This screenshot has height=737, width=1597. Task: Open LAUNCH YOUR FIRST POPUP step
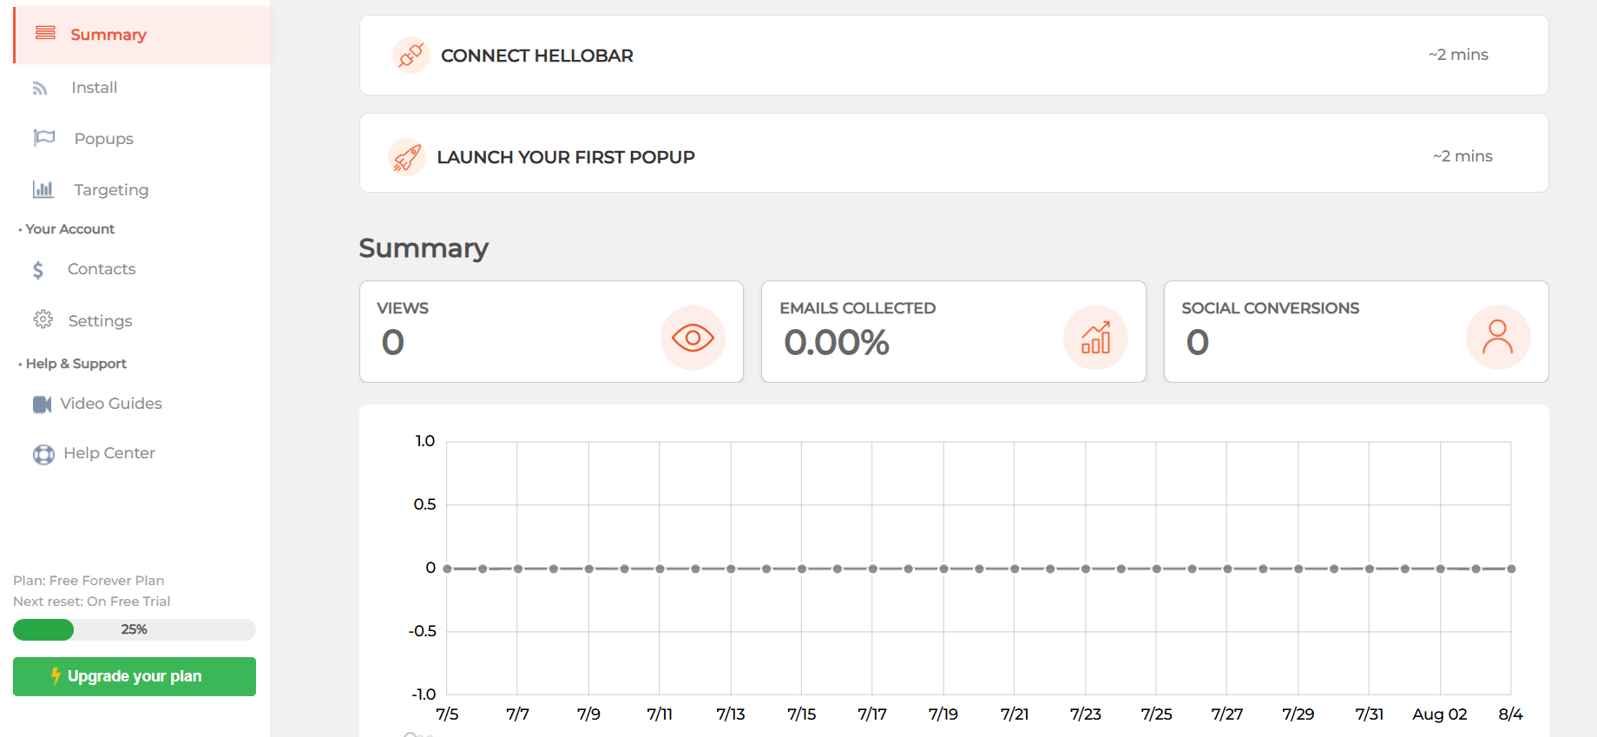pyautogui.click(x=954, y=153)
